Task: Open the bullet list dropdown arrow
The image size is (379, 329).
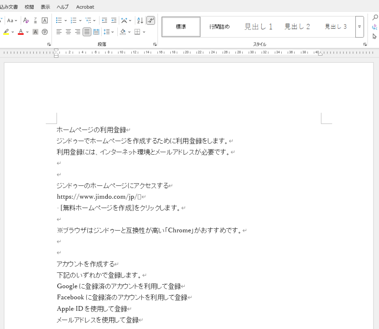Action: 66,21
